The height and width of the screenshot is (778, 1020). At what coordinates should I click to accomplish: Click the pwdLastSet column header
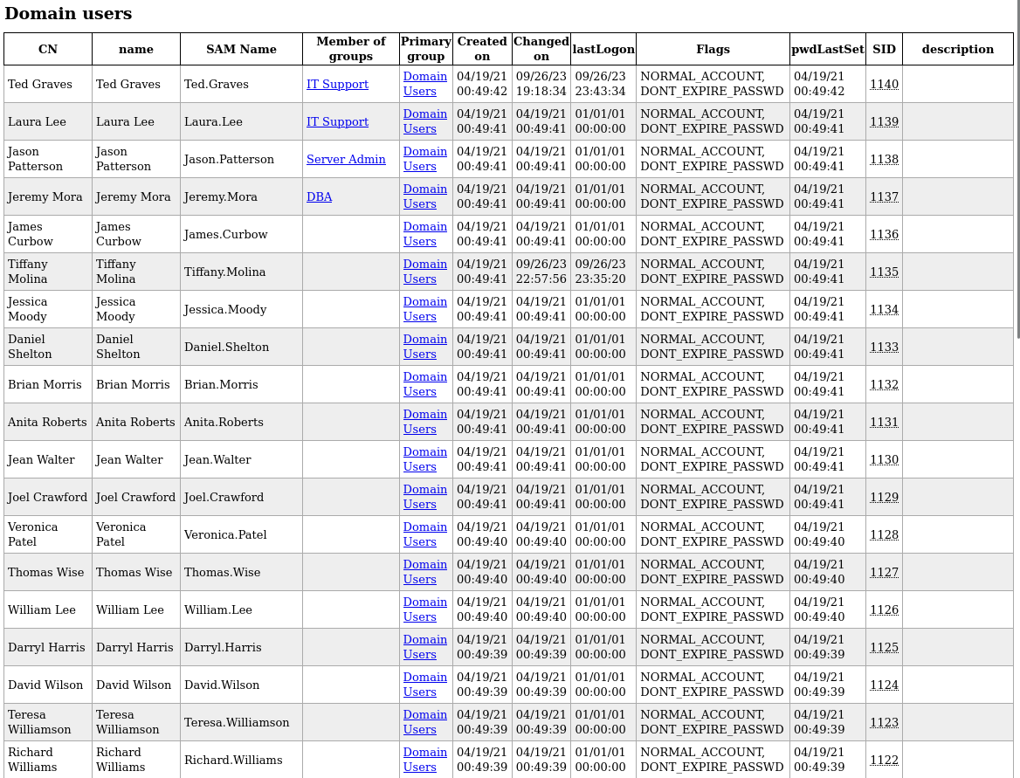tap(828, 49)
